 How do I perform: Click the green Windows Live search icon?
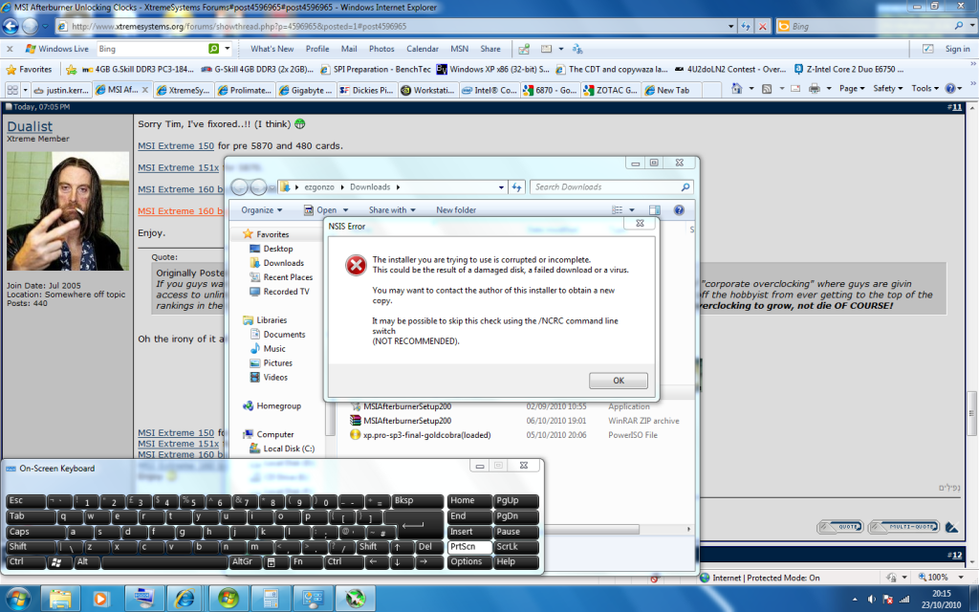tap(213, 49)
